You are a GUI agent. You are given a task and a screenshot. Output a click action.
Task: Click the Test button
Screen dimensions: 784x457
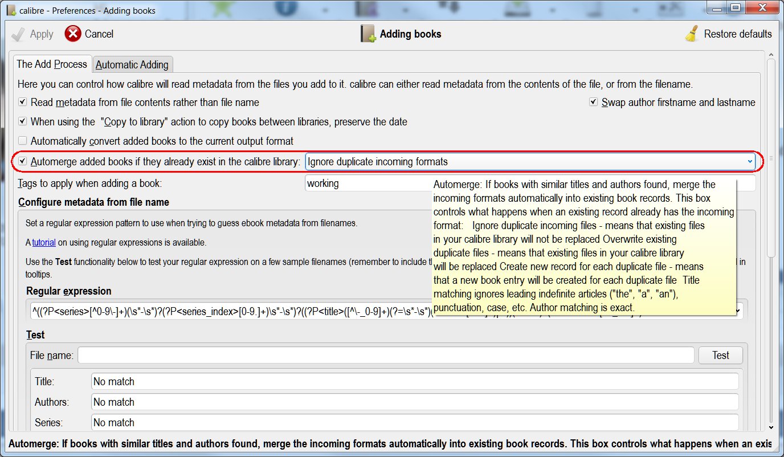pyautogui.click(x=721, y=356)
